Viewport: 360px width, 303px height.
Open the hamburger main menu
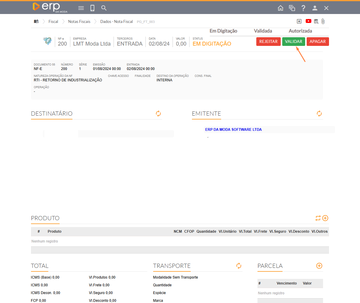(x=81, y=8)
